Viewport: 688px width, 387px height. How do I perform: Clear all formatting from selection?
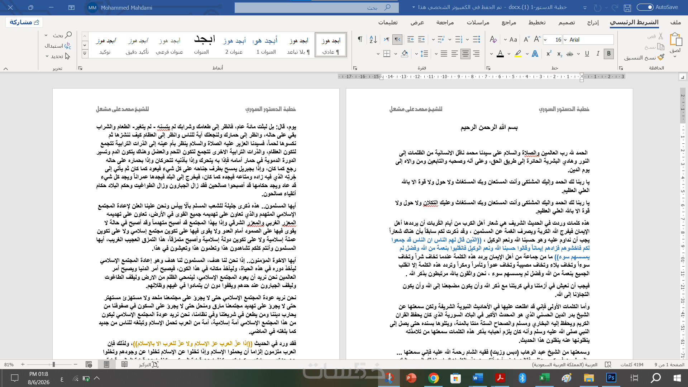pos(493,39)
